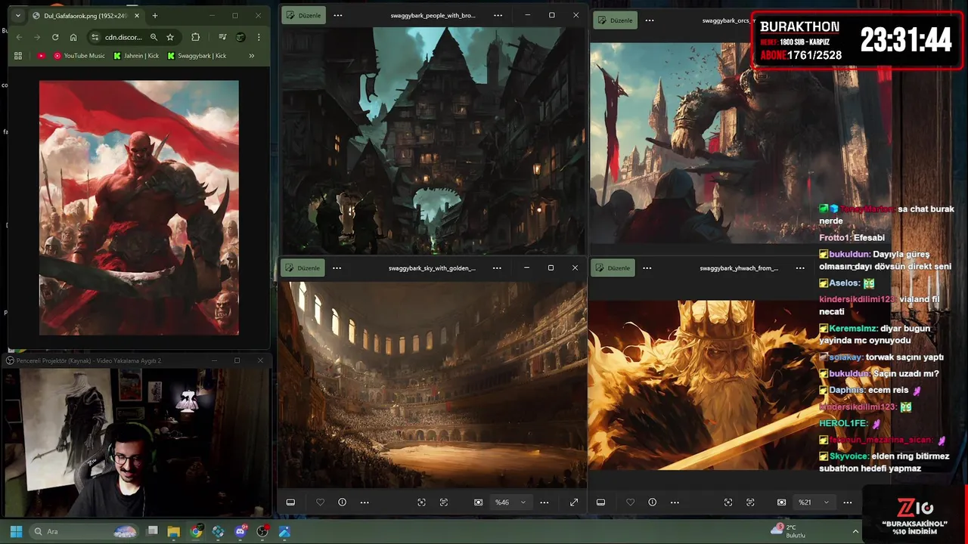Enter fullscreen in the %46 photo window
Viewport: 968px width, 544px height.
[x=574, y=502]
